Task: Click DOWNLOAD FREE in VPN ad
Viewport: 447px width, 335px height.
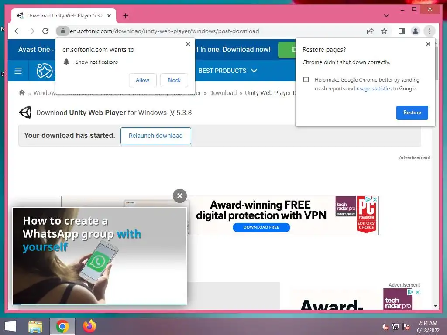Action: coord(261,227)
